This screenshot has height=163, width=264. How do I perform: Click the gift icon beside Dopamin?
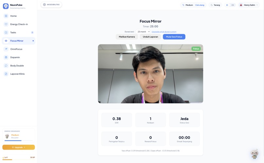[x=6, y=57]
